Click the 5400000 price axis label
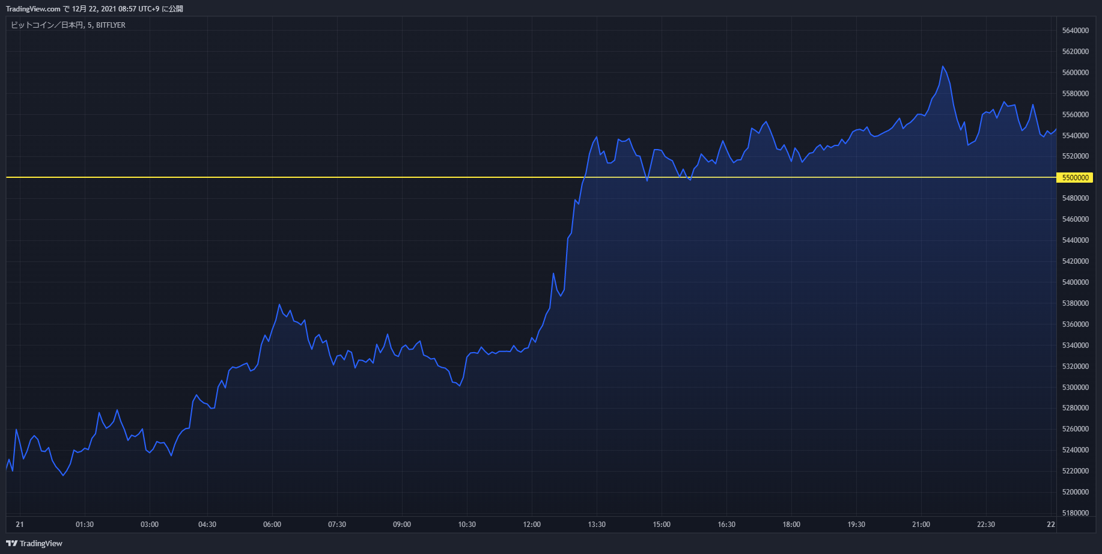Screen dimensions: 1102x554 click(1076, 282)
